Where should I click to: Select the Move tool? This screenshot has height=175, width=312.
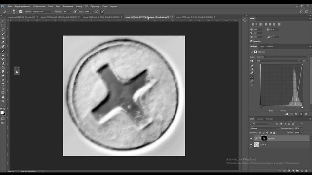(3, 21)
